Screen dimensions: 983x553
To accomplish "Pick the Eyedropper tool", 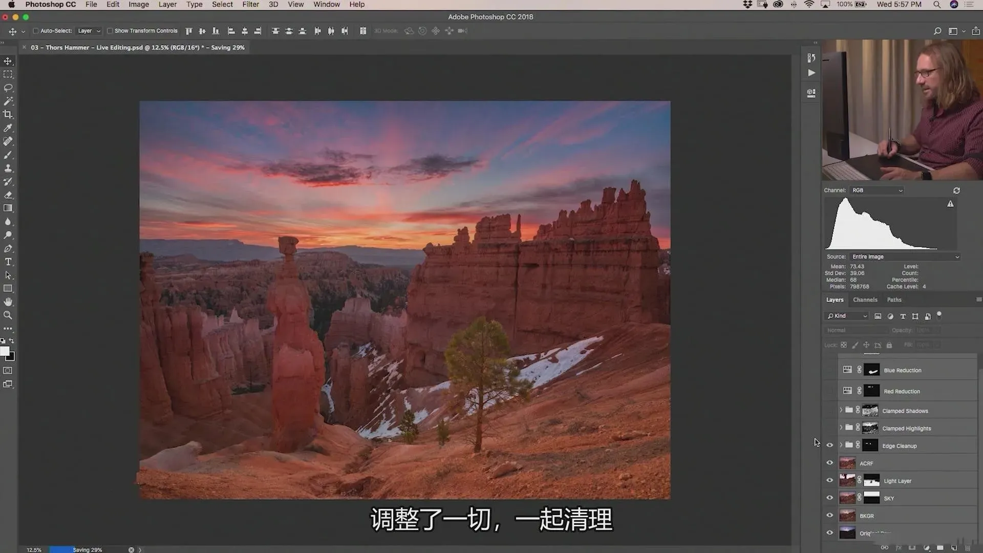I will pos(8,128).
